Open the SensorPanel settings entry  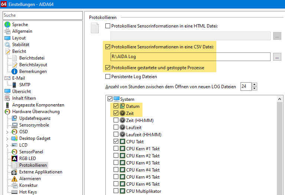(x=31, y=152)
